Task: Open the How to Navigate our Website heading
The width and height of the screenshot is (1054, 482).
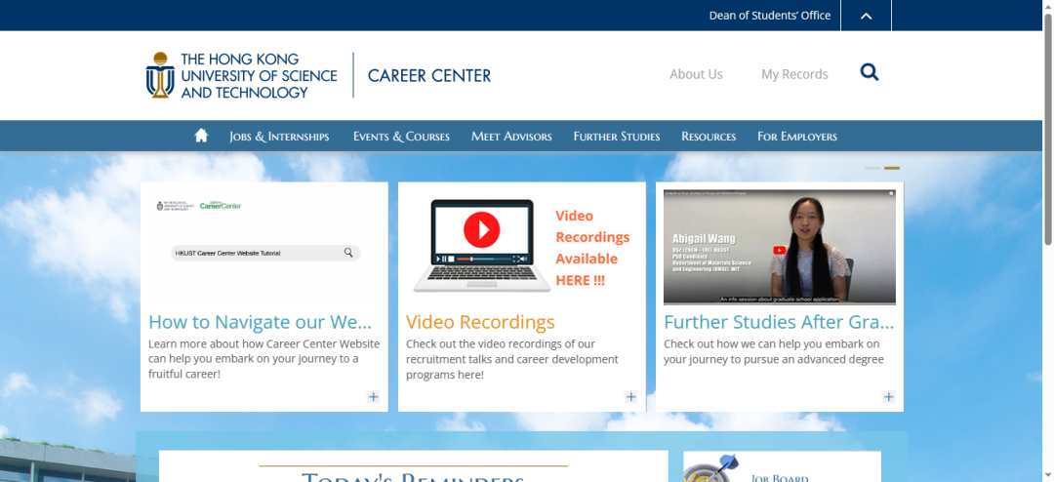Action: (261, 322)
